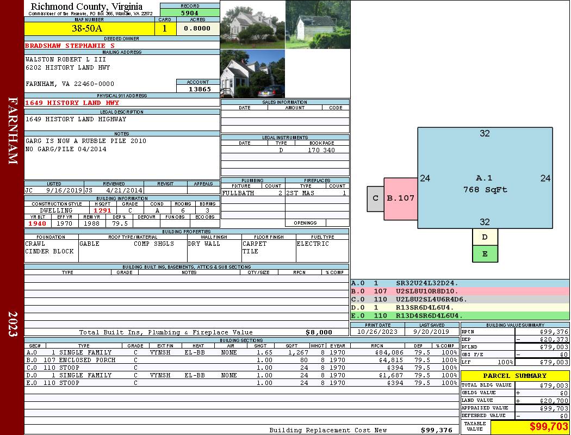Click the blue A.1 768 SqFt sketch area
The width and height of the screenshot is (571, 435).
pos(485,178)
